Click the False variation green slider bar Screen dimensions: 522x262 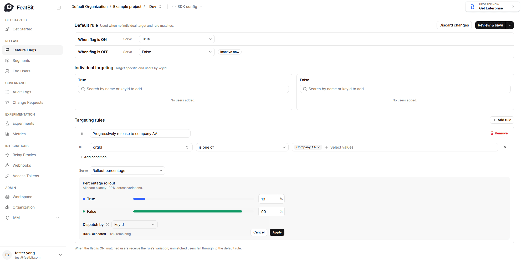[x=188, y=211]
